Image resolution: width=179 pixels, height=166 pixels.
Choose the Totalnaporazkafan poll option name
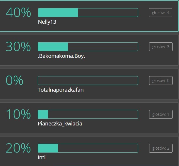[x=61, y=90]
